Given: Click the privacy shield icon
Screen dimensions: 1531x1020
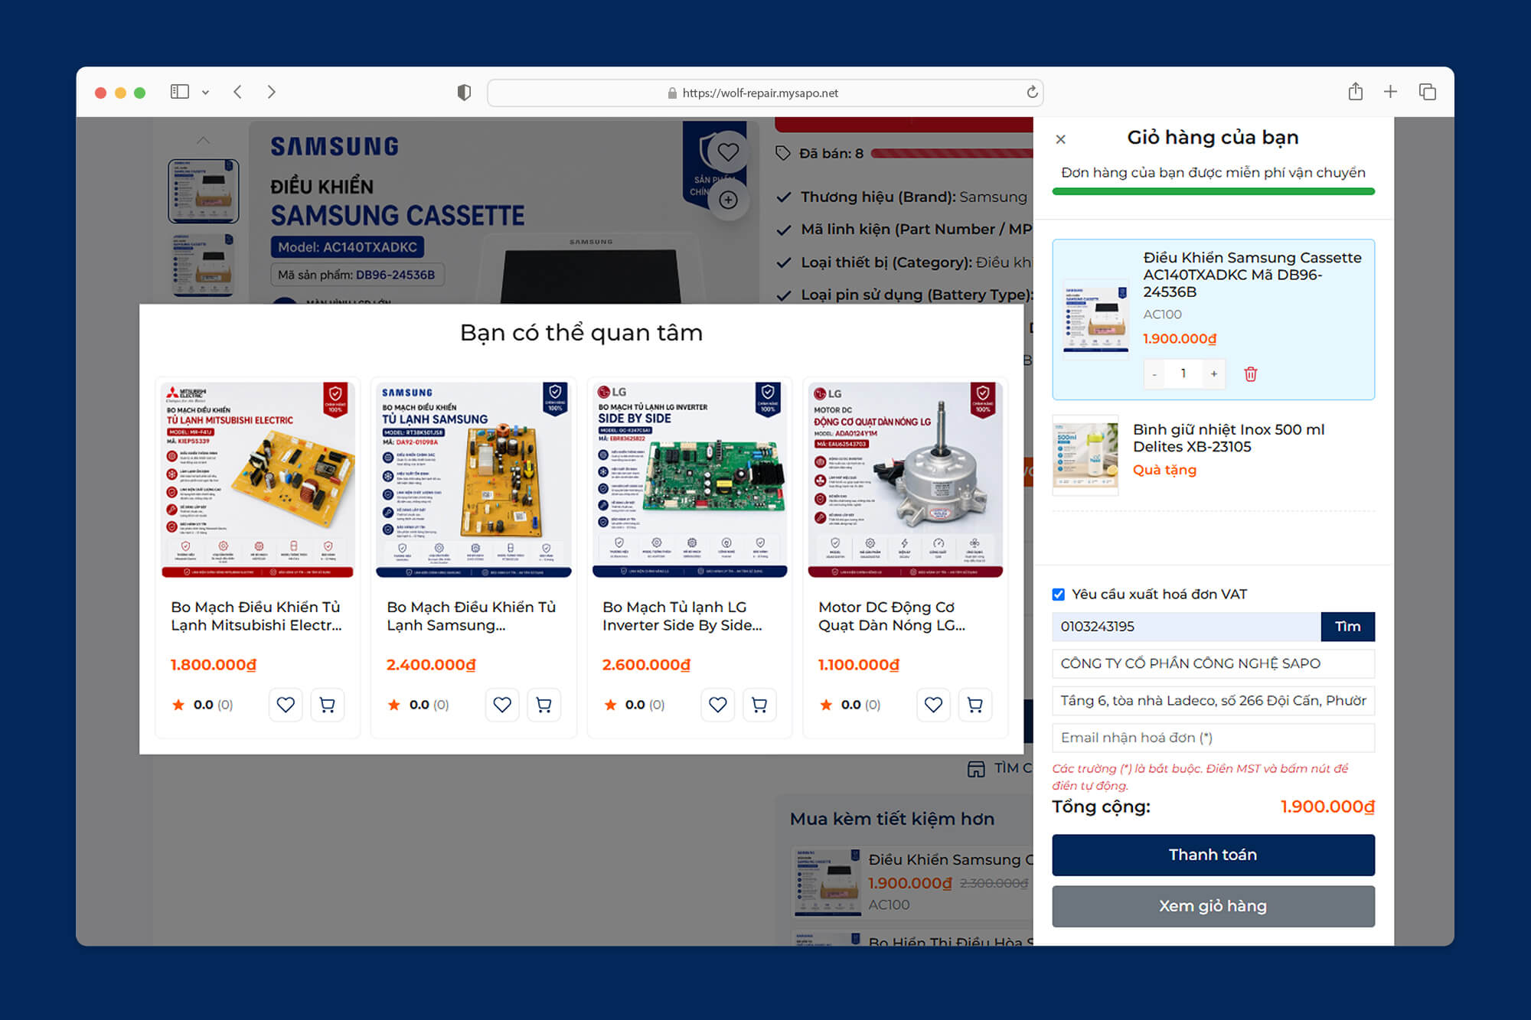Looking at the screenshot, I should coord(464,93).
